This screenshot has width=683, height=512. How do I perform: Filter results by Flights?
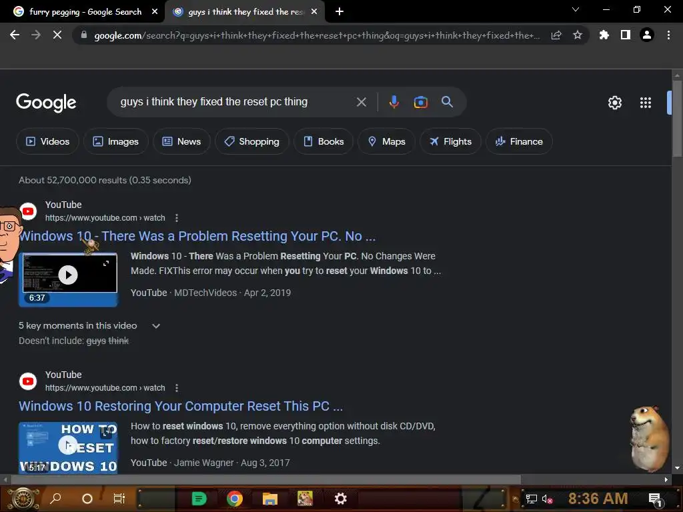(450, 141)
